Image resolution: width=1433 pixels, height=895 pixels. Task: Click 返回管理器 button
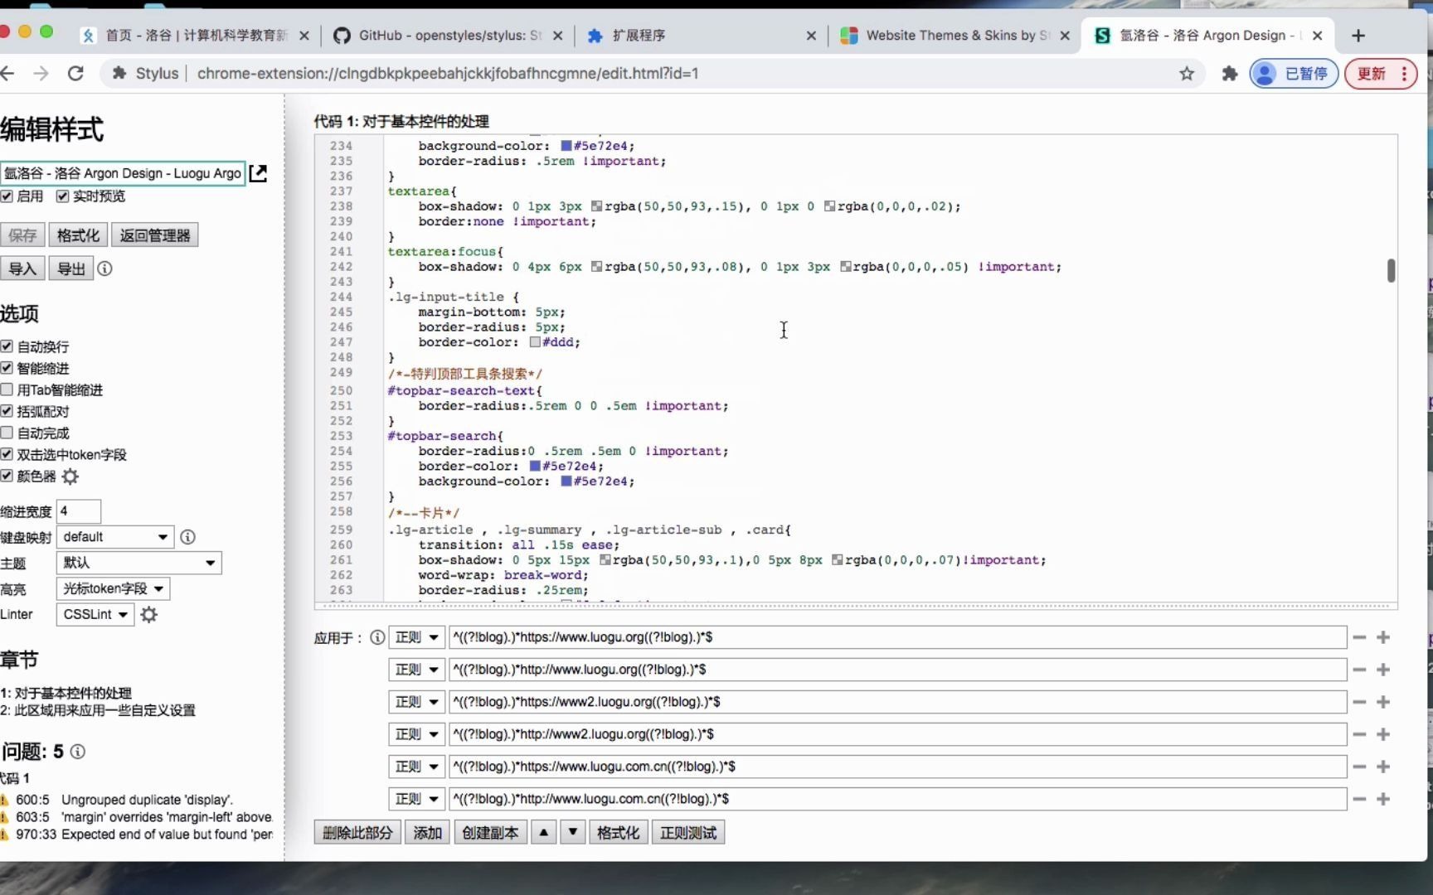[155, 235]
